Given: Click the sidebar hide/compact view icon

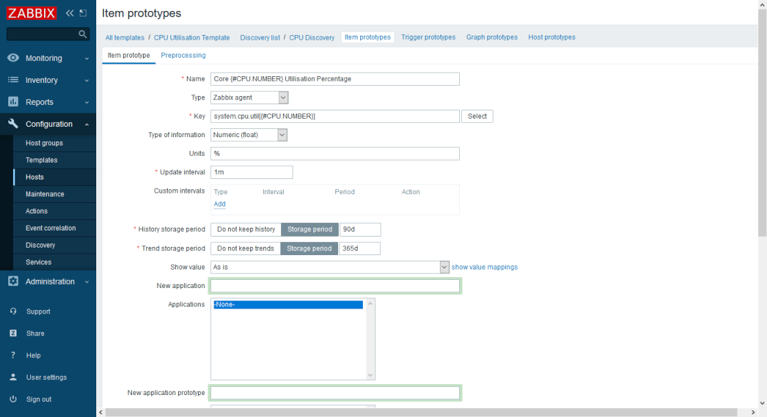Looking at the screenshot, I should pyautogui.click(x=83, y=13).
